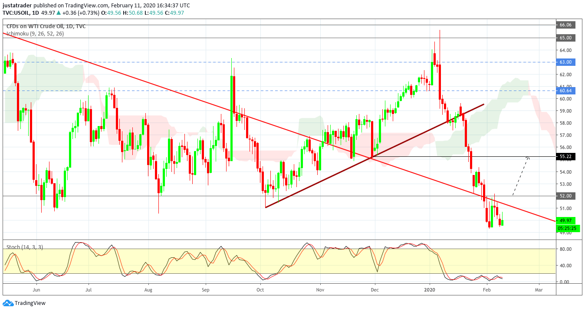
Task: Click the 52.00 horizontal level label
Action: 565,196
